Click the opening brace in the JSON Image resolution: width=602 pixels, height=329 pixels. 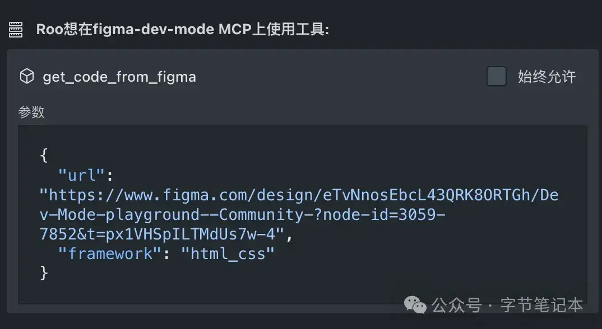tap(44, 155)
